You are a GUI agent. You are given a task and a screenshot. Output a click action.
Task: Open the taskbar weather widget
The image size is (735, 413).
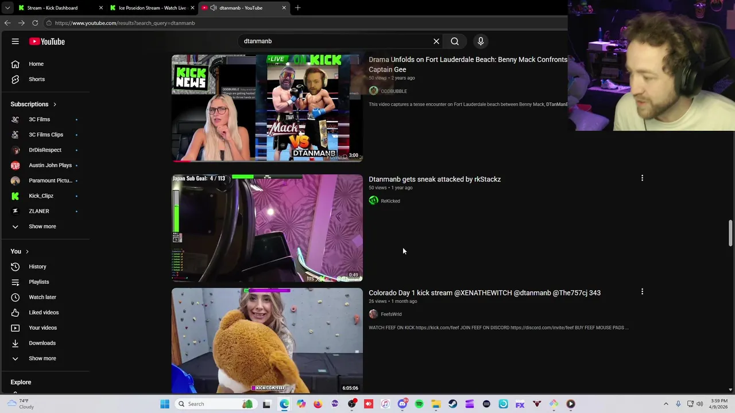[20, 404]
